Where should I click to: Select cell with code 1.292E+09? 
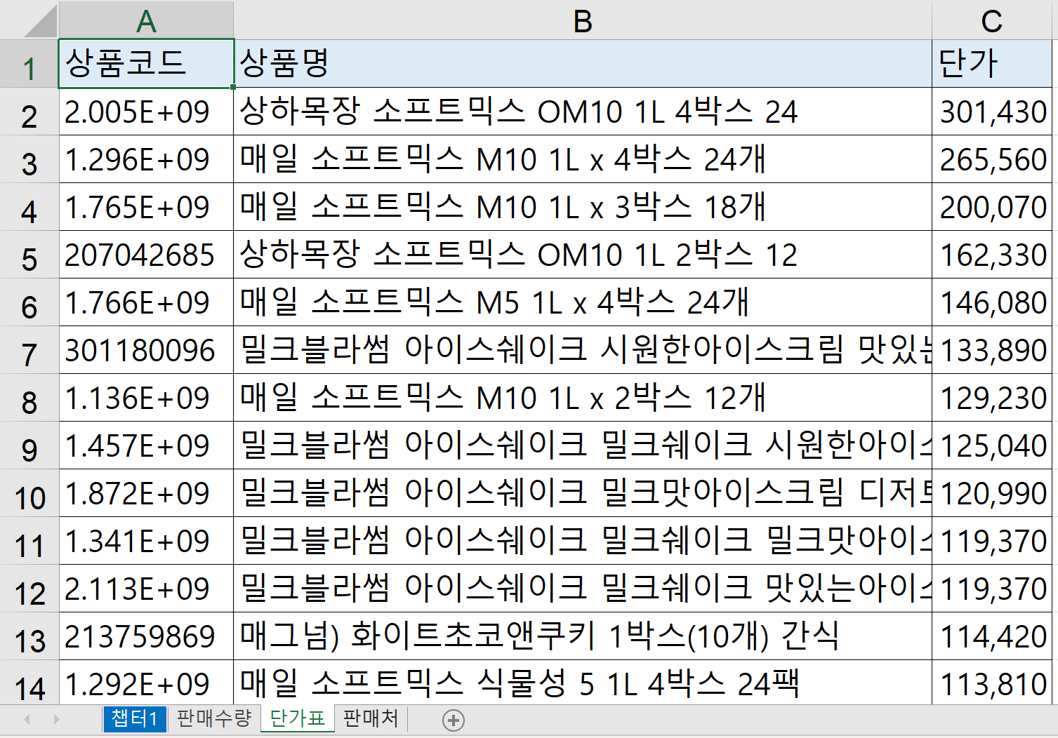click(x=146, y=683)
